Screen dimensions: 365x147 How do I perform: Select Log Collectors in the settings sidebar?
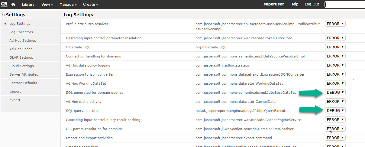tap(21, 32)
